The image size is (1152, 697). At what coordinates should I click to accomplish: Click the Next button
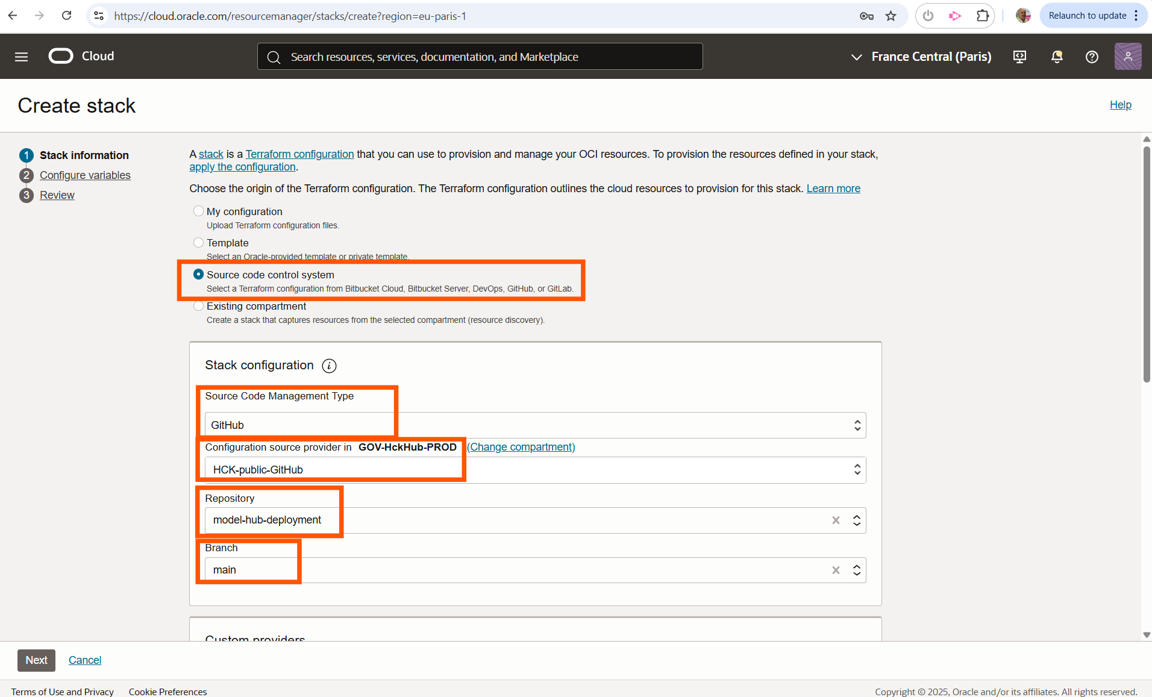pos(36,660)
